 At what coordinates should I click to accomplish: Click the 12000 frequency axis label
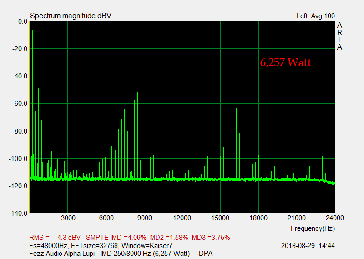182,218
